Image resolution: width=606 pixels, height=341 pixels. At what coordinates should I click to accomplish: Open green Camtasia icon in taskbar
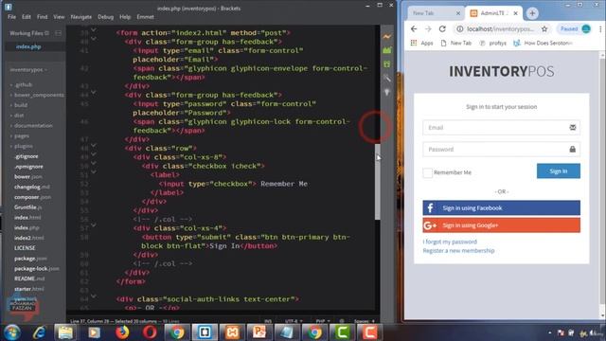[342, 332]
